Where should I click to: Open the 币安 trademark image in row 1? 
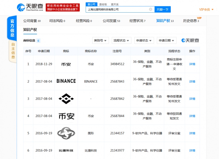[66, 64]
